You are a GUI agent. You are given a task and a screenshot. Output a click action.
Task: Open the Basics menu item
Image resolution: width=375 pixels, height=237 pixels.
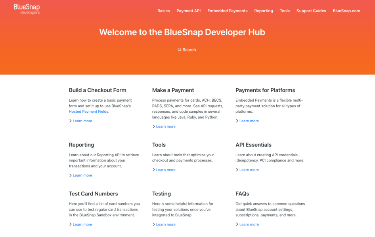[x=164, y=11]
